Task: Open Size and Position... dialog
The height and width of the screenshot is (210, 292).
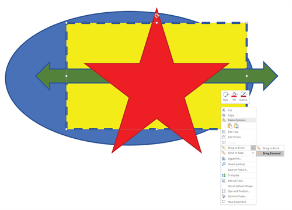Action: click(x=238, y=191)
